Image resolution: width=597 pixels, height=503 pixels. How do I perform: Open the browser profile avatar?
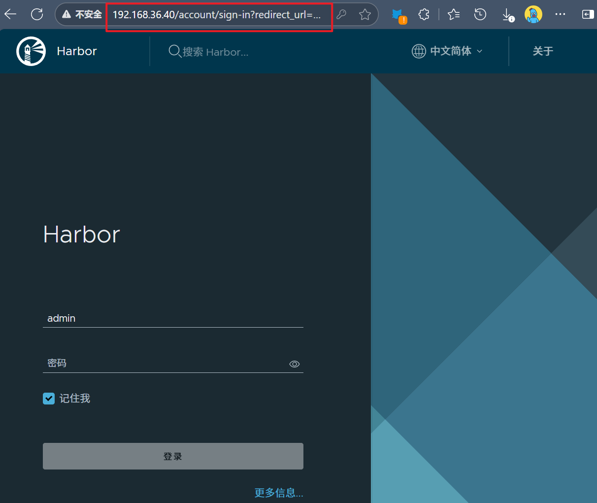tap(533, 15)
